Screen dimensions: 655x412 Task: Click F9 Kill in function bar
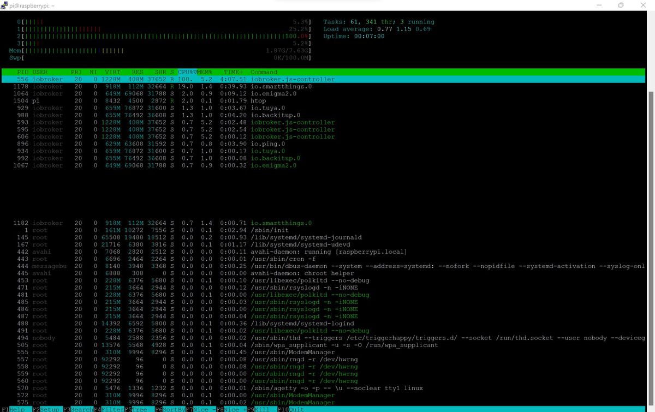pyautogui.click(x=261, y=409)
